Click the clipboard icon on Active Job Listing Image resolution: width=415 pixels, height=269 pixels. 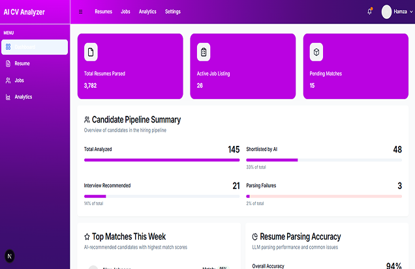click(204, 51)
